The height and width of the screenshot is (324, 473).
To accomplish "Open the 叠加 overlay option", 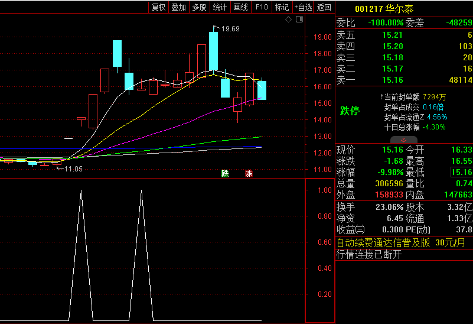I will click(178, 7).
